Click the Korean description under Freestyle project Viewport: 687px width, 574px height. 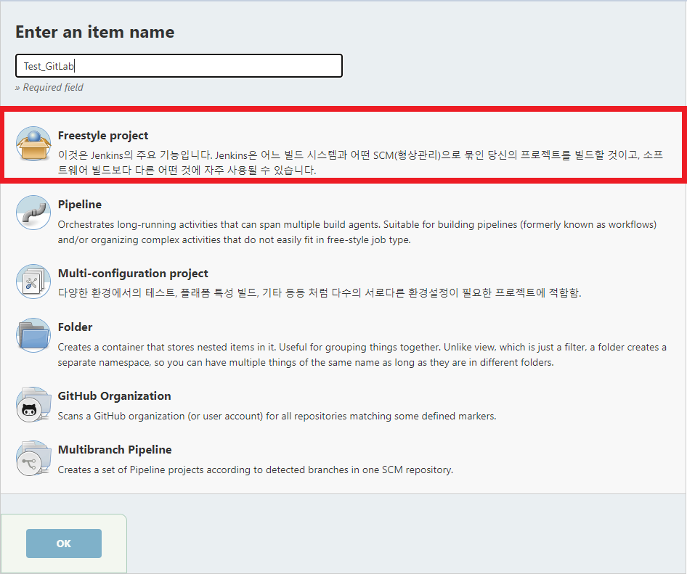point(360,163)
